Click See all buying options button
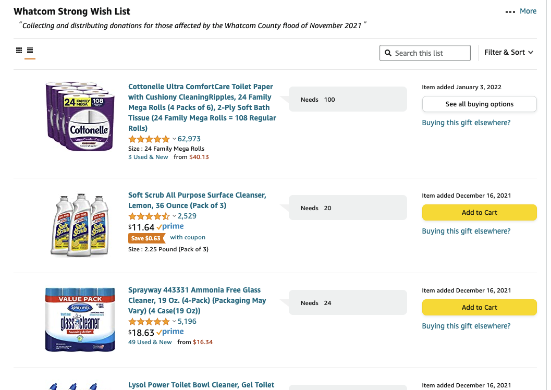 (479, 104)
